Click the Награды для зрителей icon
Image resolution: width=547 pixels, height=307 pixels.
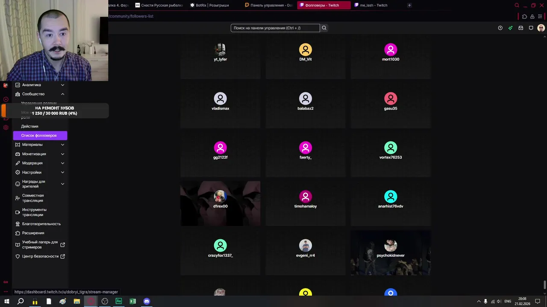[x=18, y=184]
